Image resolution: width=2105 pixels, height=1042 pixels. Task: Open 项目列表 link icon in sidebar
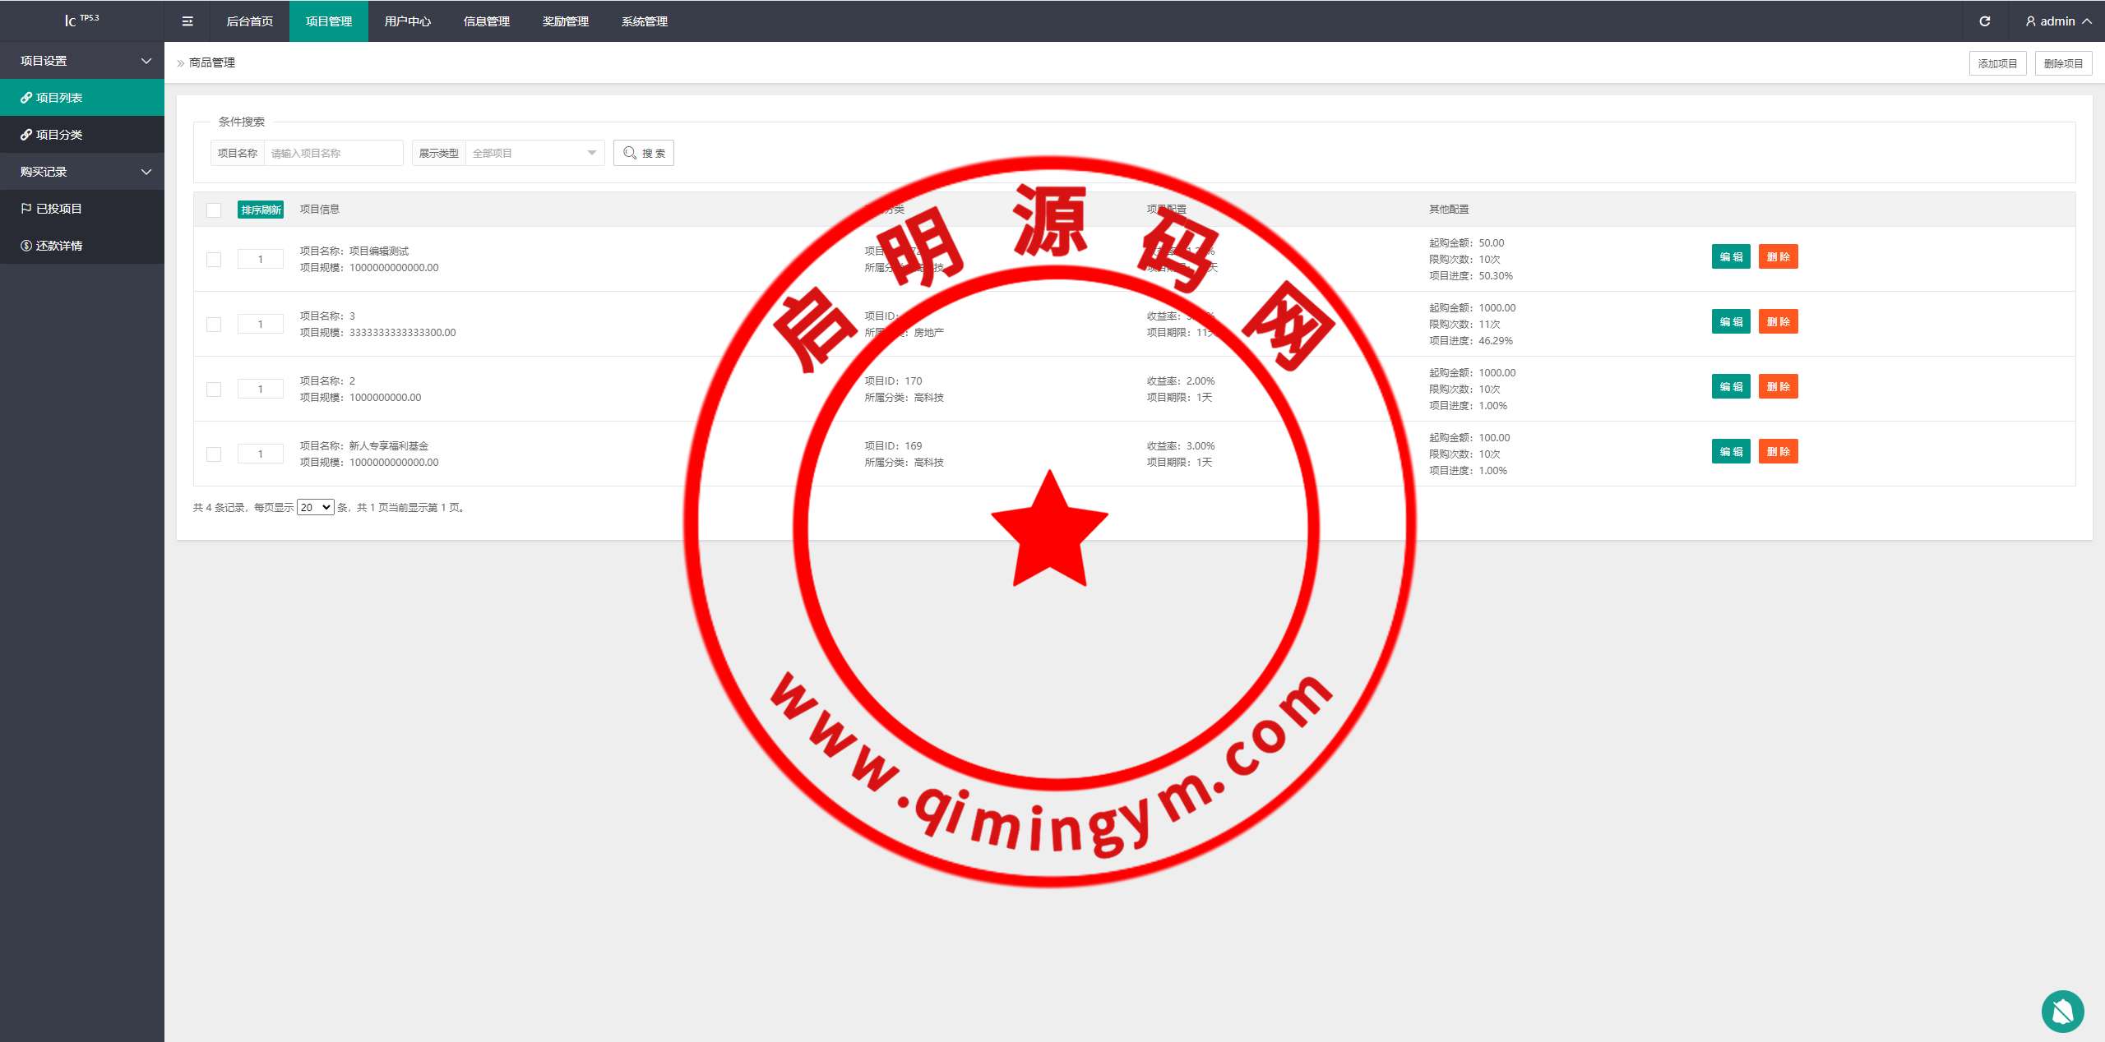(x=26, y=98)
